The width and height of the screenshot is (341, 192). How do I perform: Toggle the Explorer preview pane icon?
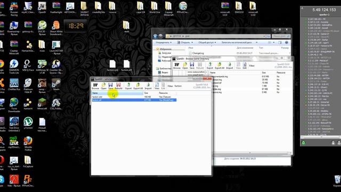tap(280, 43)
